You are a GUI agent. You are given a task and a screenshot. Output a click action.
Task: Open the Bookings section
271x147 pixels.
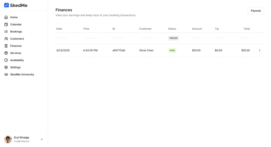coord(16,32)
